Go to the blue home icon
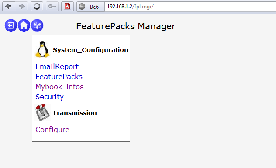This screenshot has width=276, height=168. click(x=24, y=25)
